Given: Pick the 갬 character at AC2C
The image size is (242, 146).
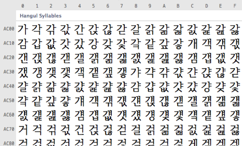Looking at the screenshot, I should pyautogui.click(x=192, y=58).
